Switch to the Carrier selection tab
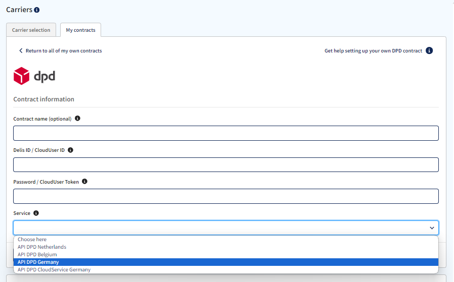This screenshot has width=454, height=282. [x=31, y=30]
